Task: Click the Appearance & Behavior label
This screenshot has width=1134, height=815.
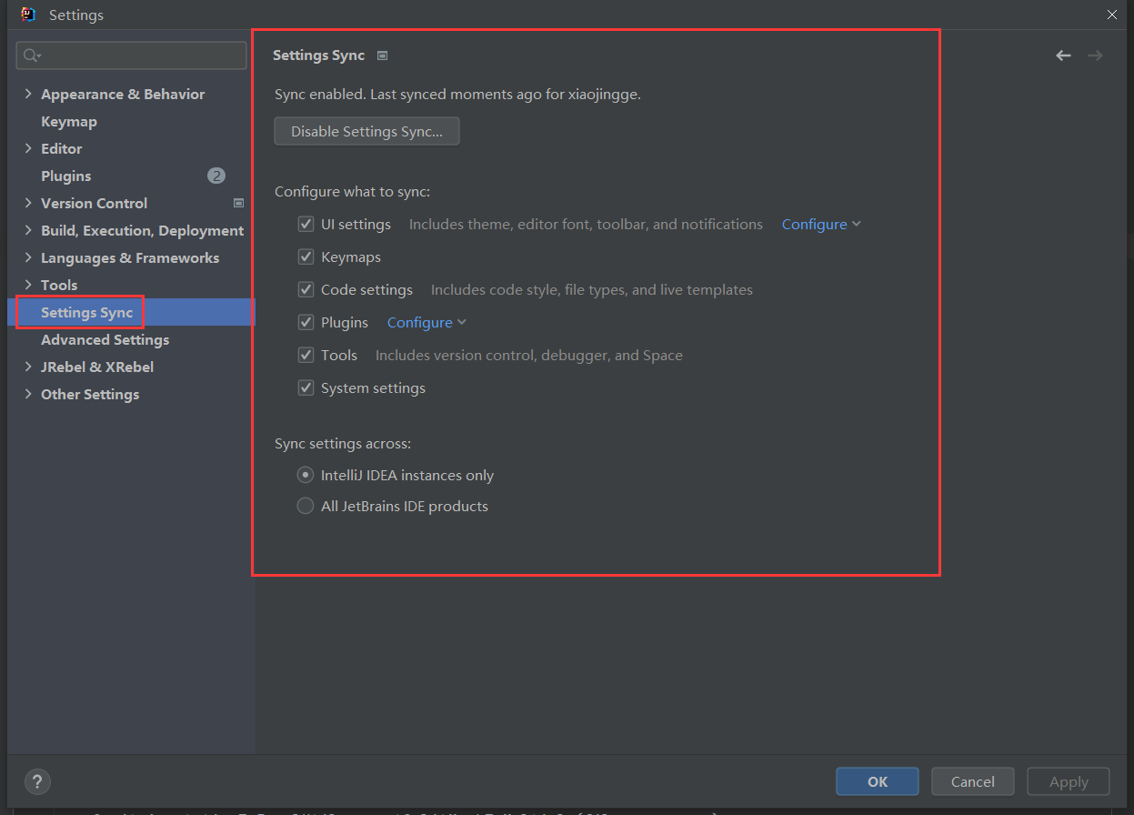Action: (x=123, y=94)
